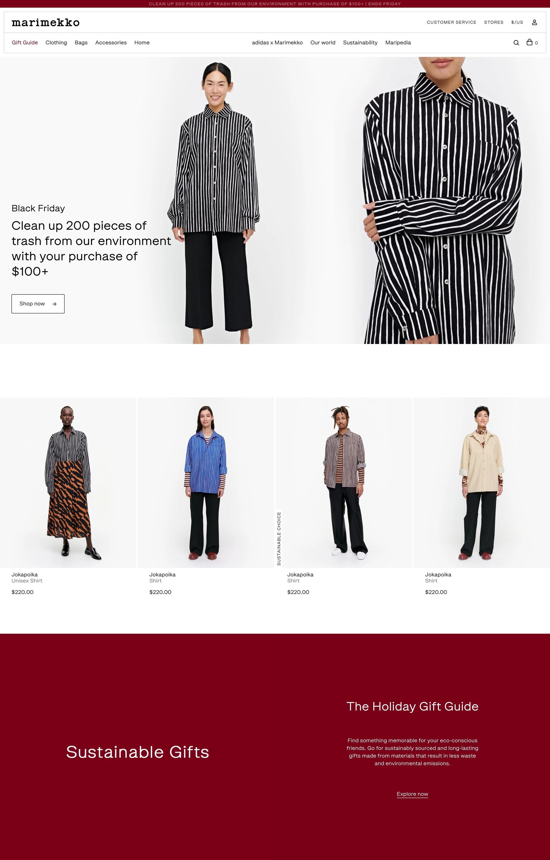Open the Jokapoika Unisex Shirt product image
550x860 pixels.
point(68,482)
